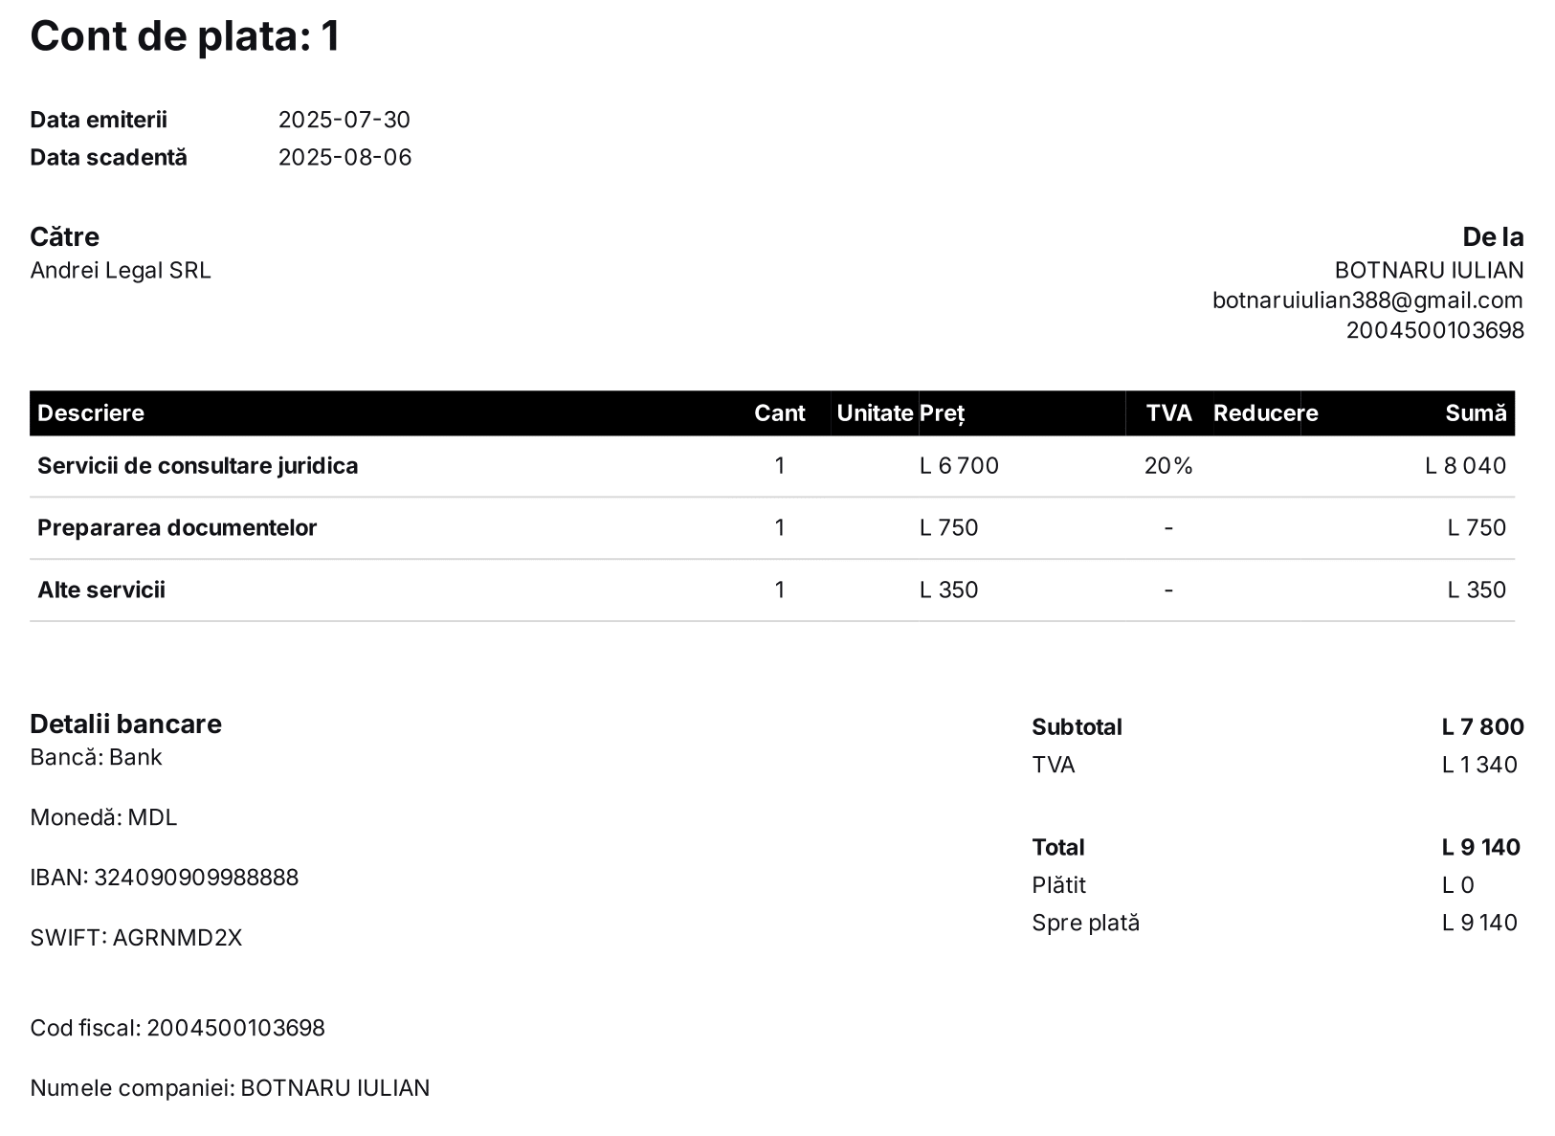The width and height of the screenshot is (1555, 1136).
Task: Click the sender name BOTNARU IULIAN at top right
Action: click(x=1429, y=271)
